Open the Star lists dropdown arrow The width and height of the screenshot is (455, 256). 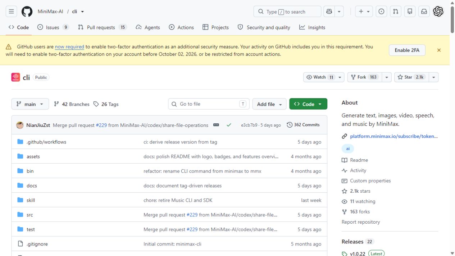click(433, 77)
